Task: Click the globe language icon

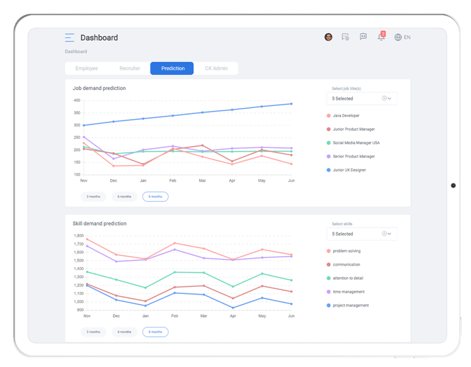Action: pyautogui.click(x=398, y=37)
